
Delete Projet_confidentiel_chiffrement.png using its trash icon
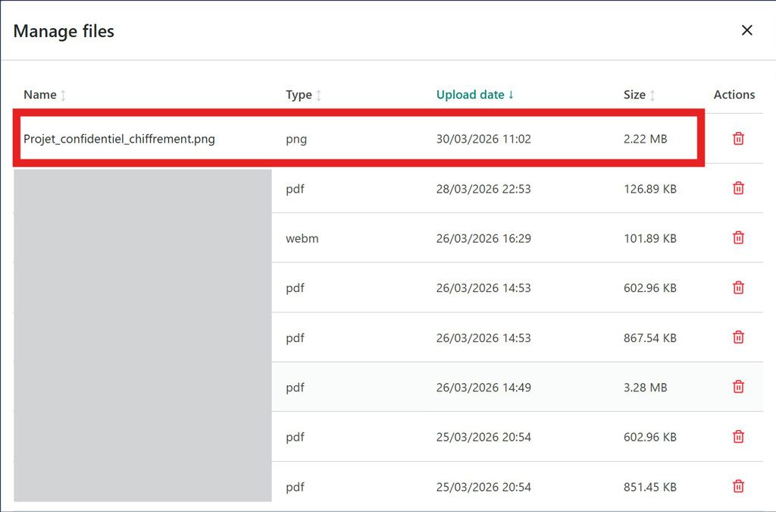[x=738, y=139]
